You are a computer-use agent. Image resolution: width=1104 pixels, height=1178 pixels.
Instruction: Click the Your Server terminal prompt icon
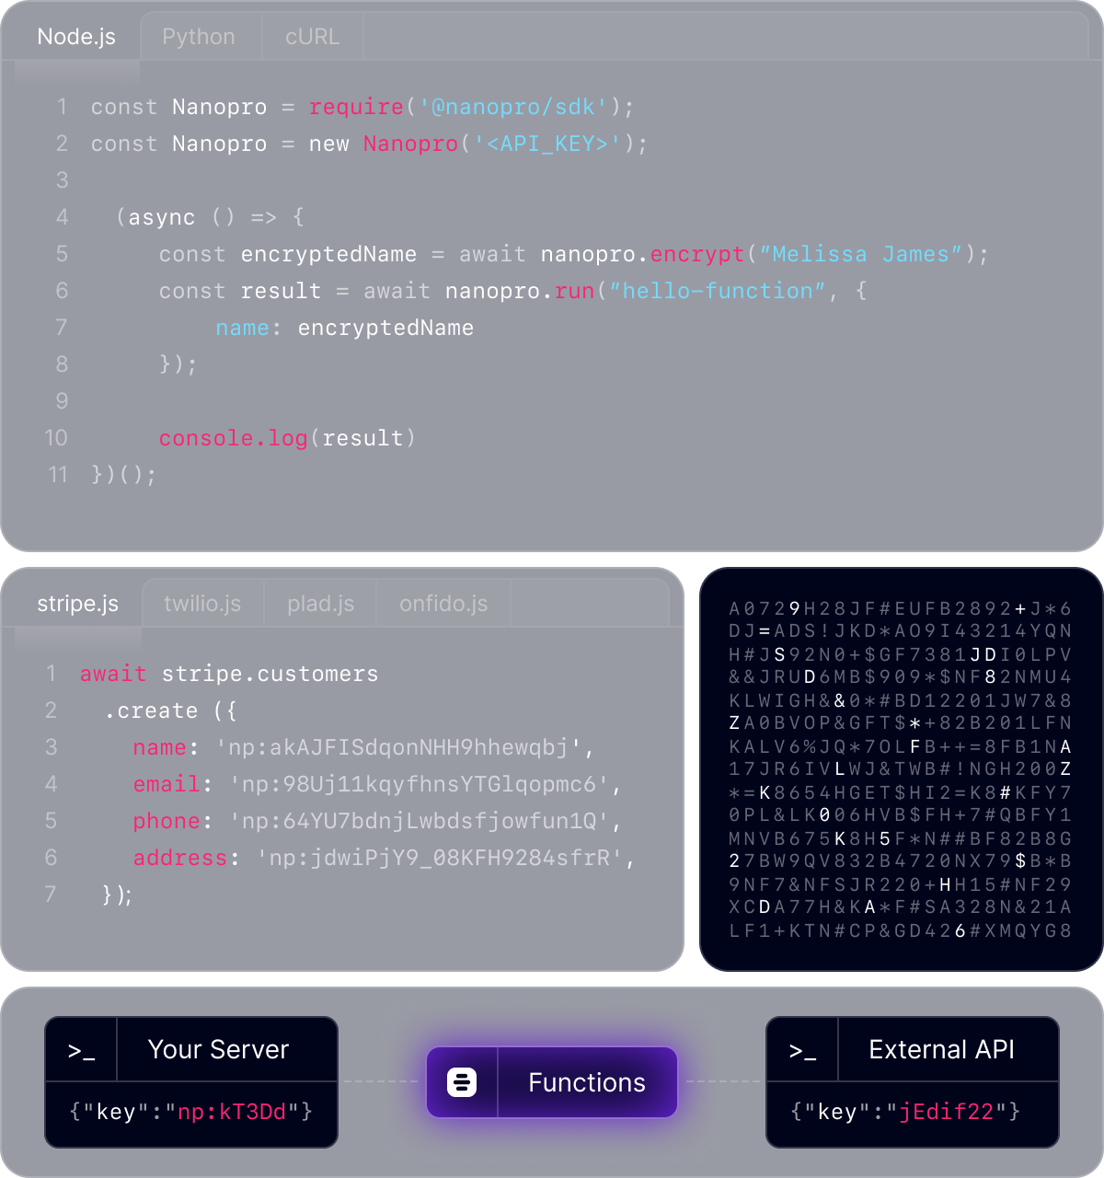coord(82,1050)
